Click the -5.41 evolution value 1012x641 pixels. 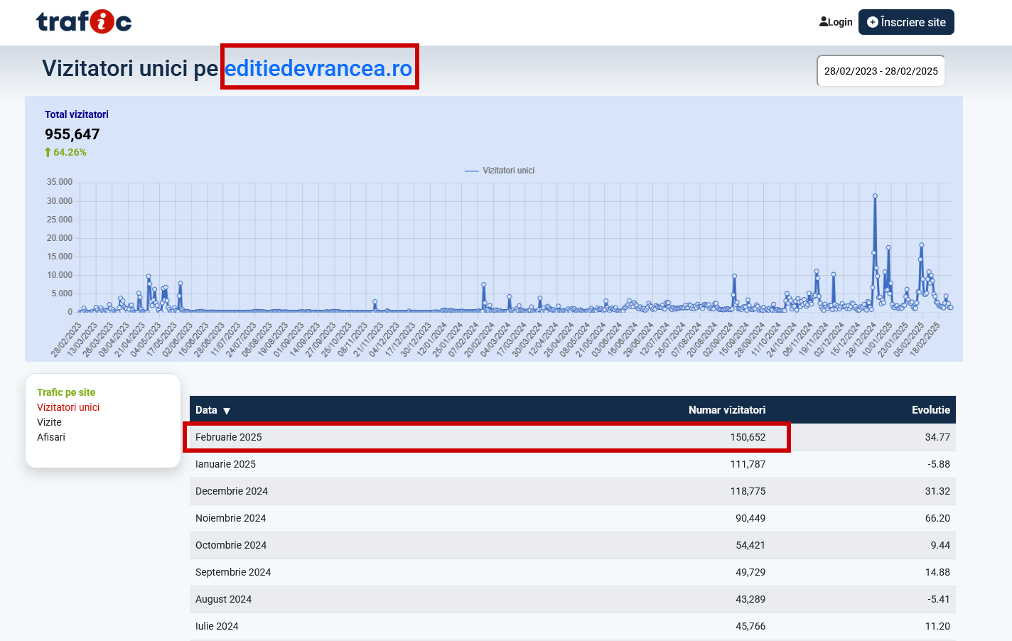(x=939, y=599)
